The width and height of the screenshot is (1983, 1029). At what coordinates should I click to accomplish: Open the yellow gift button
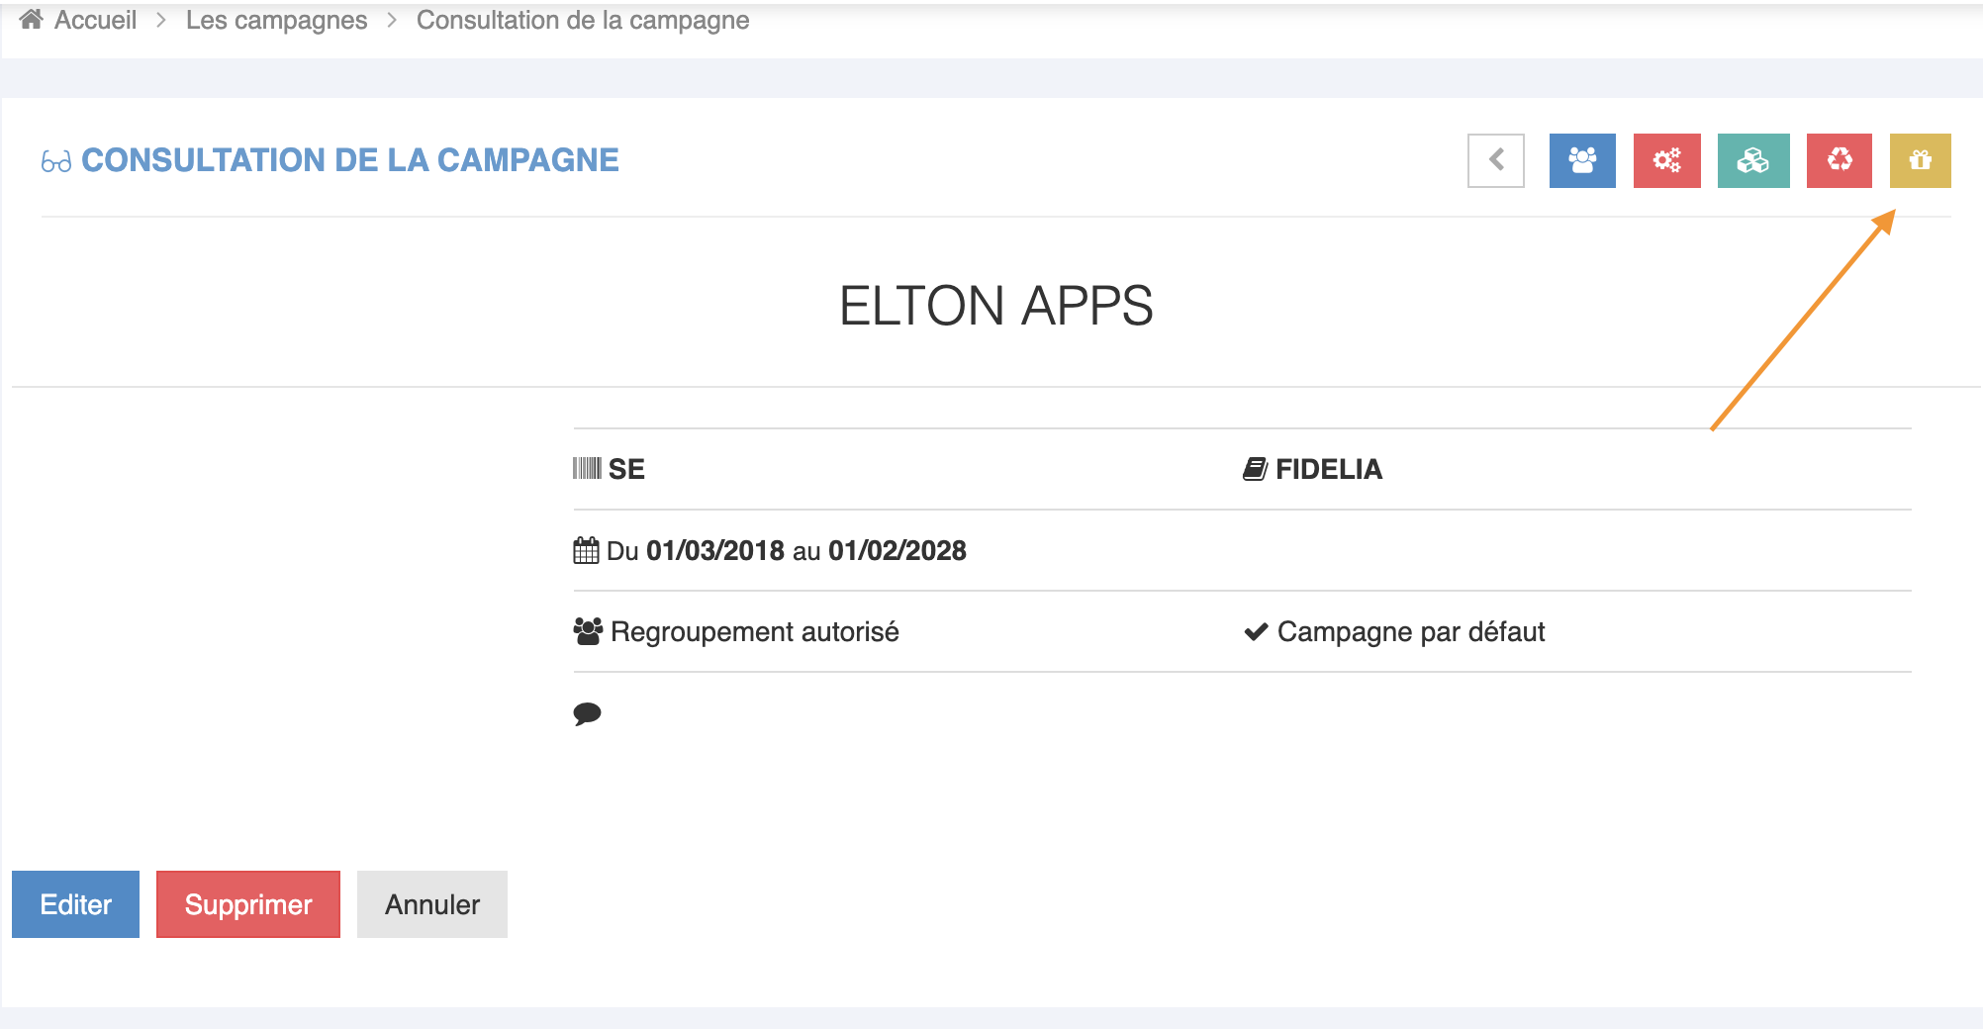coord(1920,160)
